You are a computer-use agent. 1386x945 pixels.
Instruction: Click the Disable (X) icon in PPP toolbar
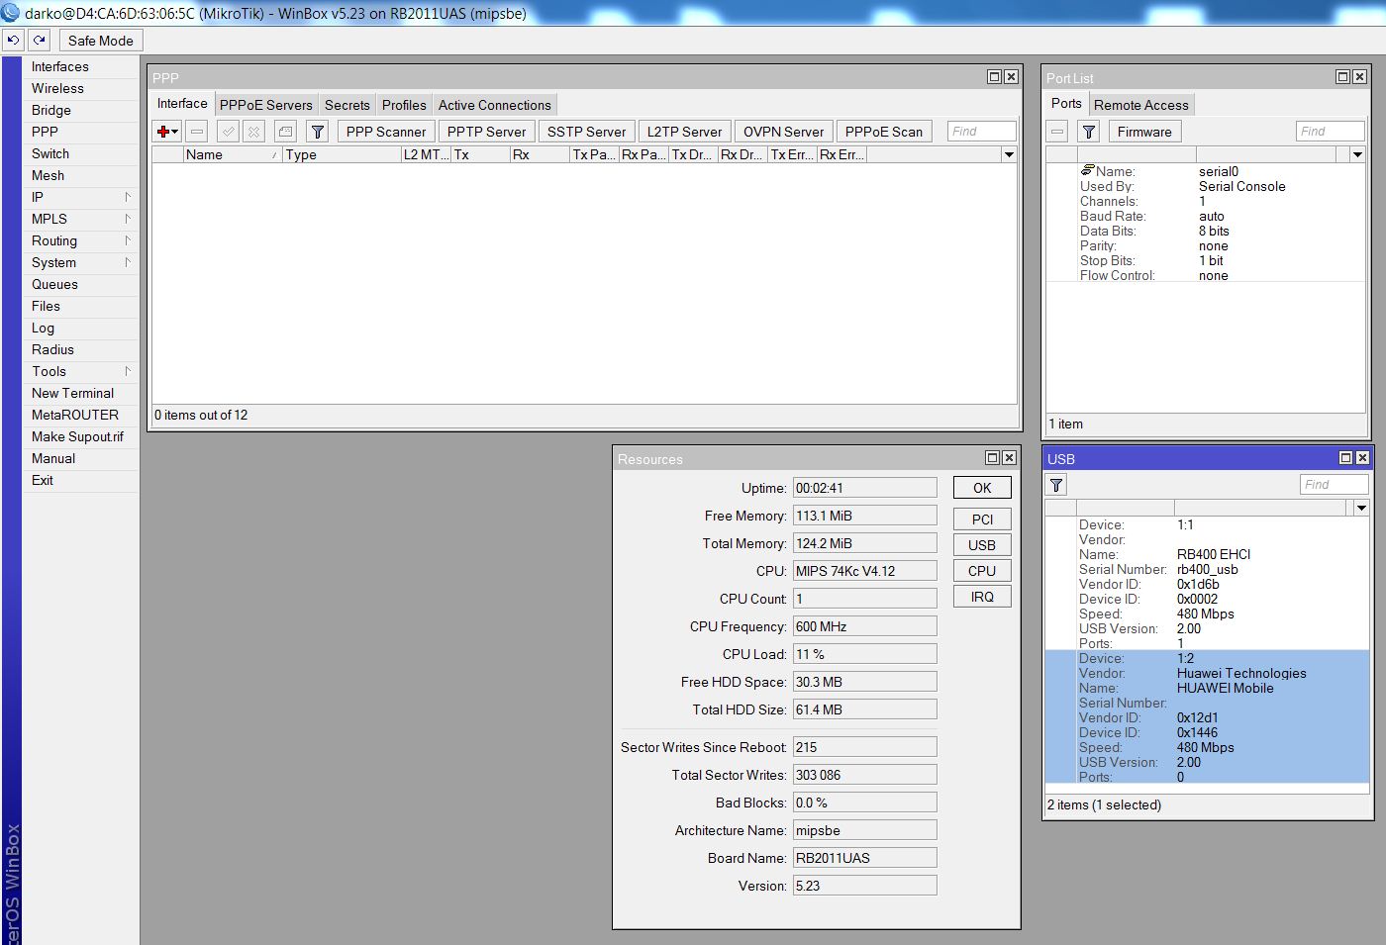tap(254, 132)
